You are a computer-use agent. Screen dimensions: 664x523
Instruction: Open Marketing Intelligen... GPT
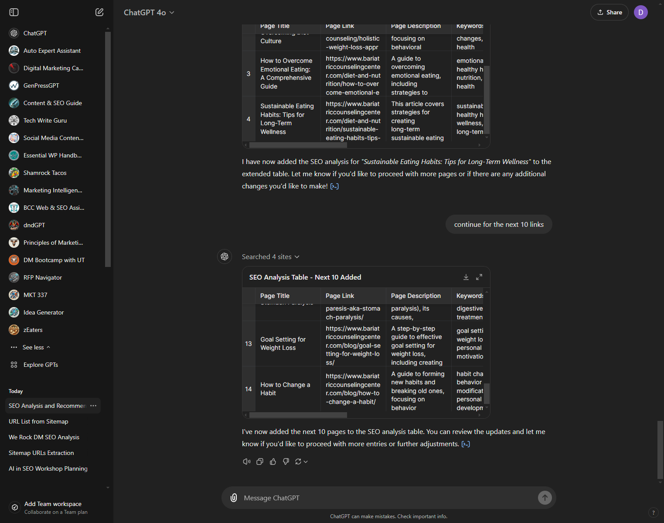[x=54, y=190]
